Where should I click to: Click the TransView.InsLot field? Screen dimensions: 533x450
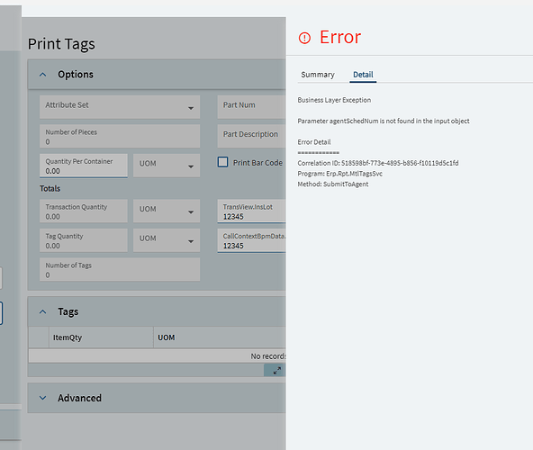[x=251, y=211]
